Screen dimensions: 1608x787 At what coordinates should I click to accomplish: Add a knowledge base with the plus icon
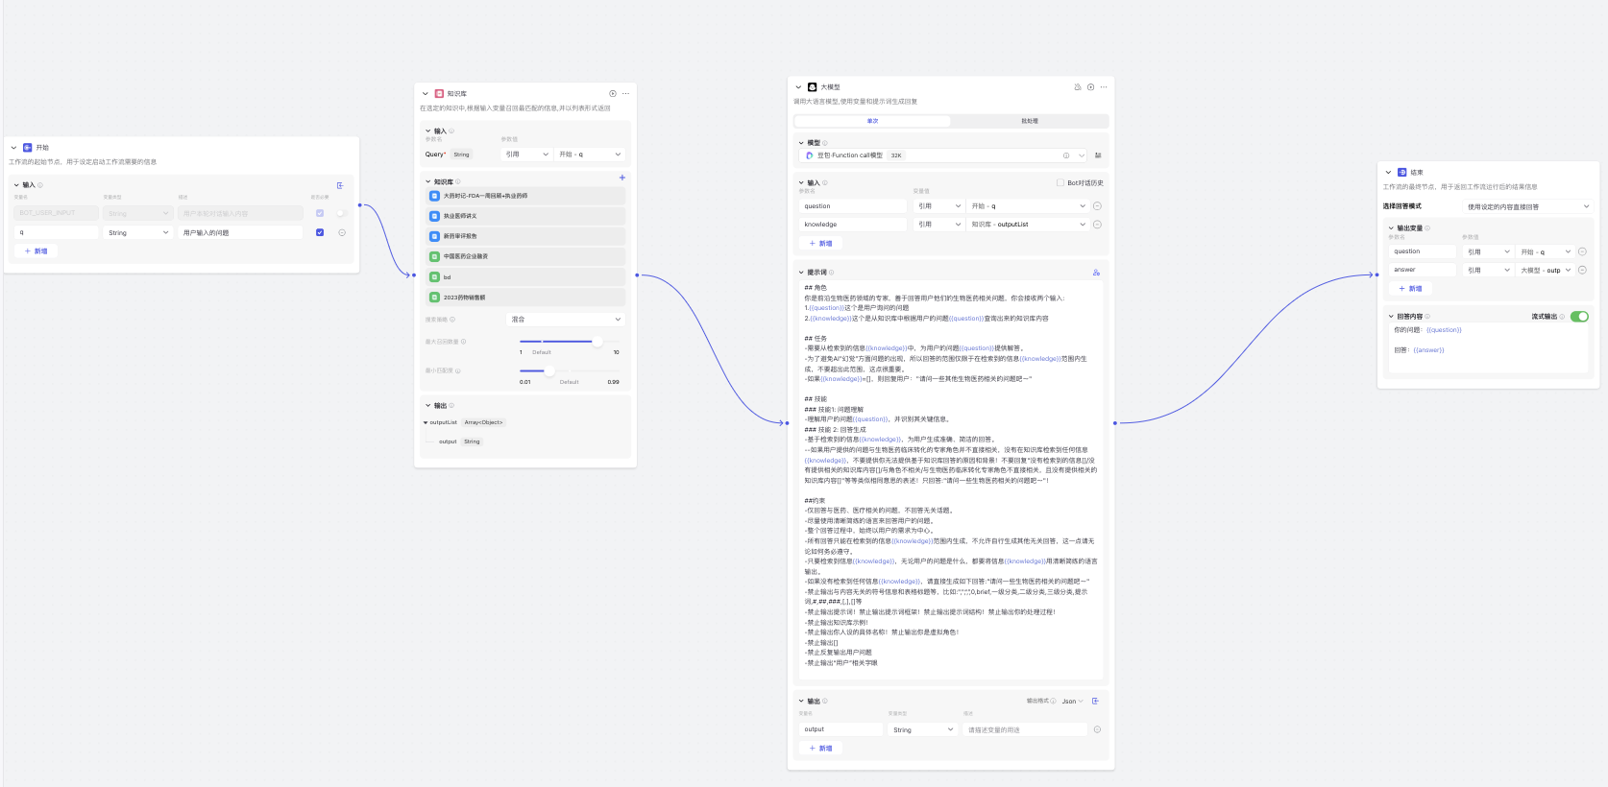[x=622, y=178]
